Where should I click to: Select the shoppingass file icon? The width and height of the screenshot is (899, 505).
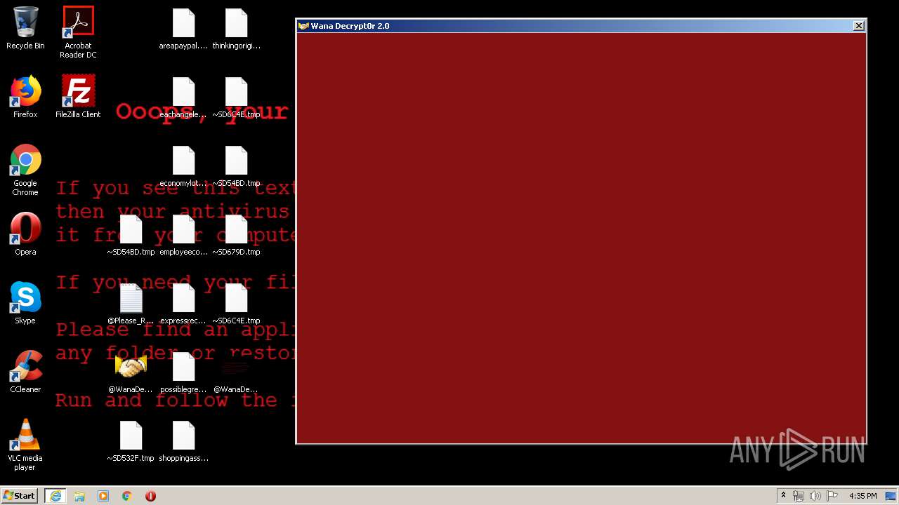(183, 440)
